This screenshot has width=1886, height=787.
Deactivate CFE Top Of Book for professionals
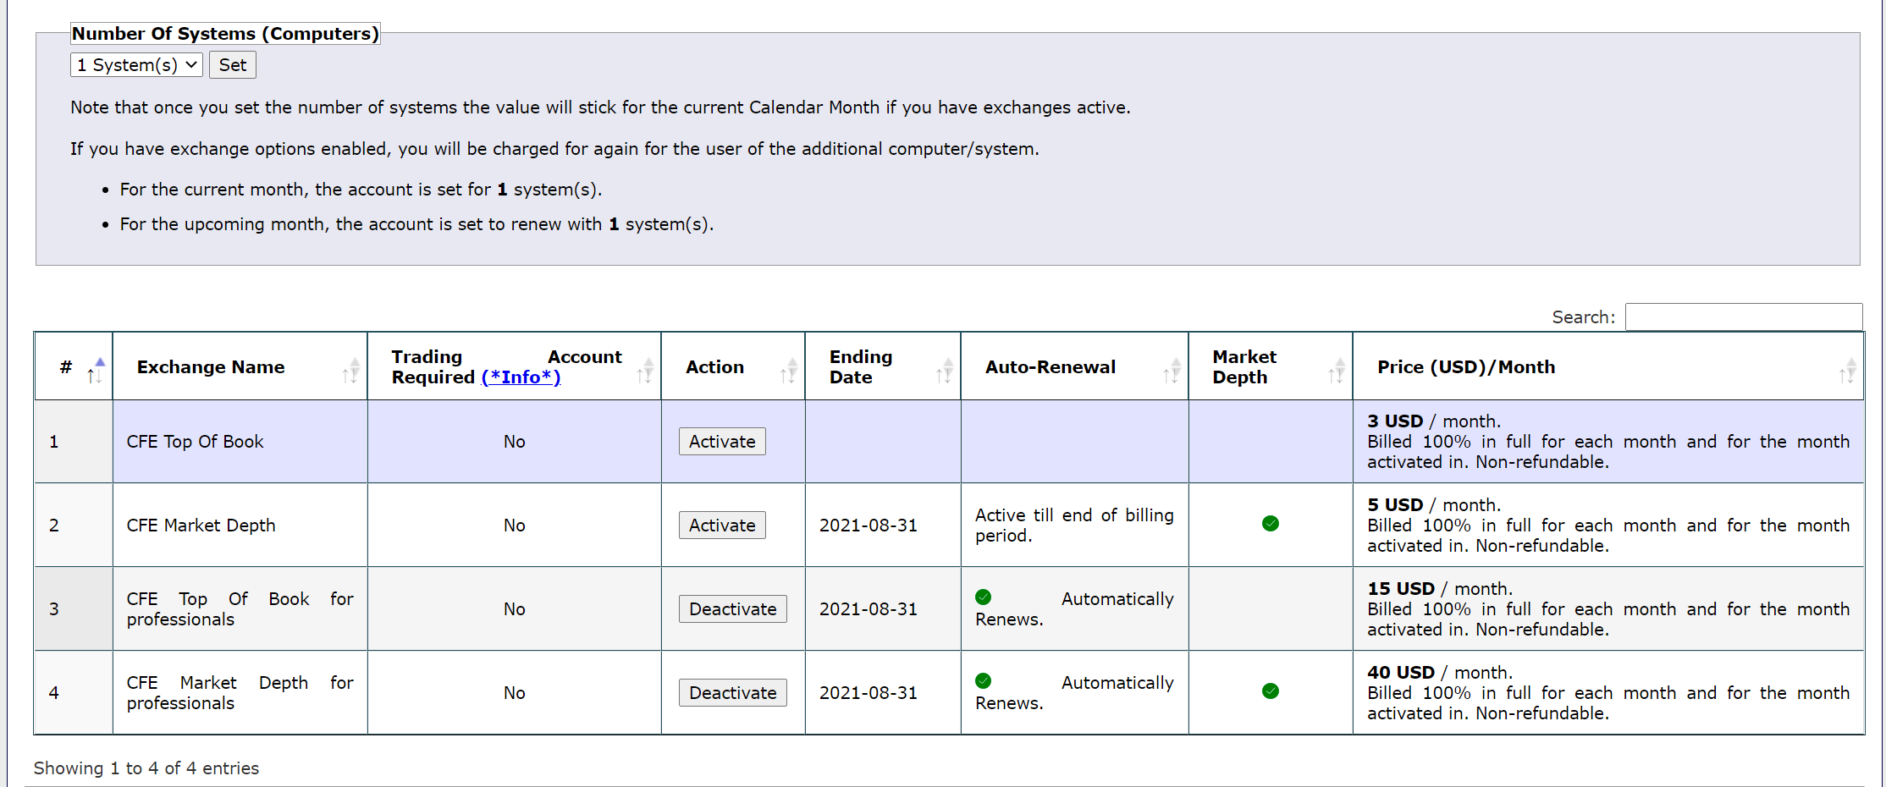pos(732,609)
